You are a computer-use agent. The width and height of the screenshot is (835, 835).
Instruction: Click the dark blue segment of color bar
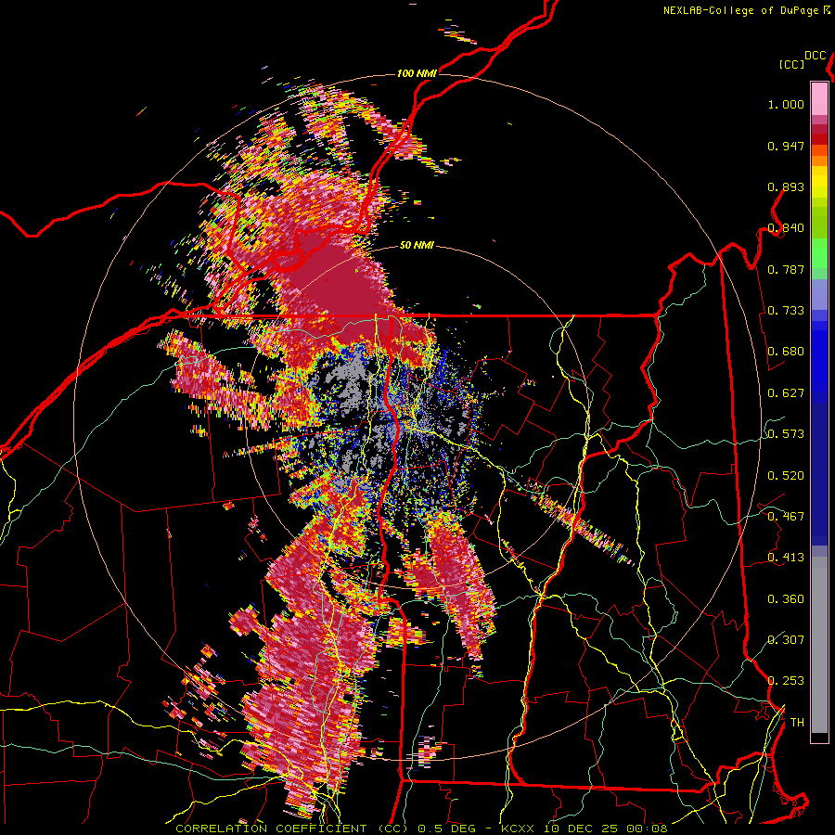click(x=819, y=474)
